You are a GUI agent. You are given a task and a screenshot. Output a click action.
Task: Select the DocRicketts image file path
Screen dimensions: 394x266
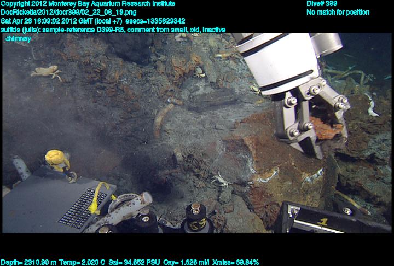tap(69, 12)
